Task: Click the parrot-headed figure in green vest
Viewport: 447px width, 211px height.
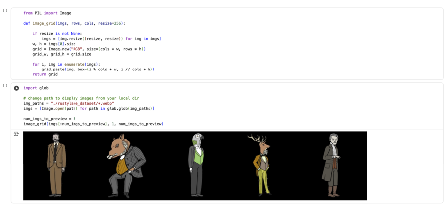Action: [197, 165]
